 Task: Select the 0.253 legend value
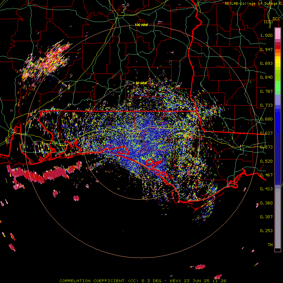pos(266,231)
